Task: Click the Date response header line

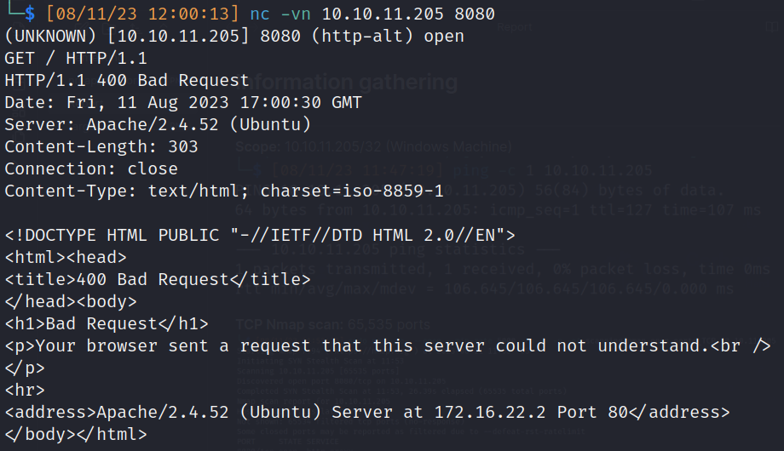Action: pyautogui.click(x=183, y=103)
